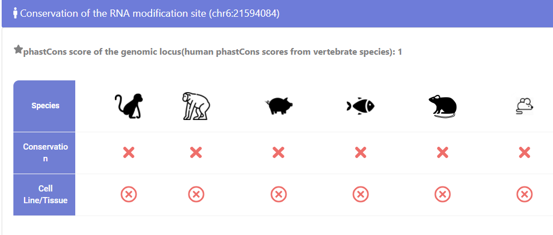Select the Cell Line/Tissue row header cell
553x235 pixels.
pyautogui.click(x=45, y=194)
